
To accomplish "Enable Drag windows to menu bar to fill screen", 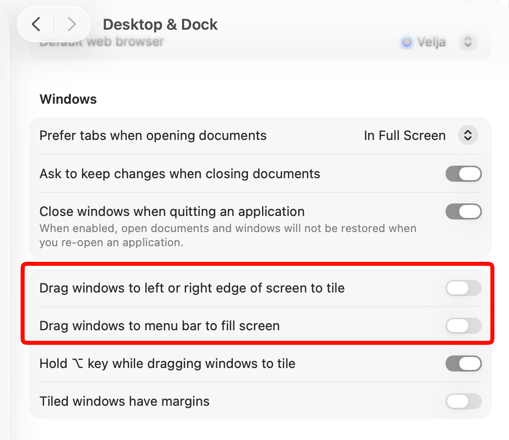I will 463,326.
